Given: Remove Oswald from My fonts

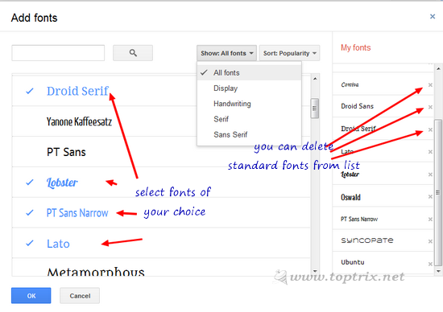Looking at the screenshot, I should [x=430, y=196].
